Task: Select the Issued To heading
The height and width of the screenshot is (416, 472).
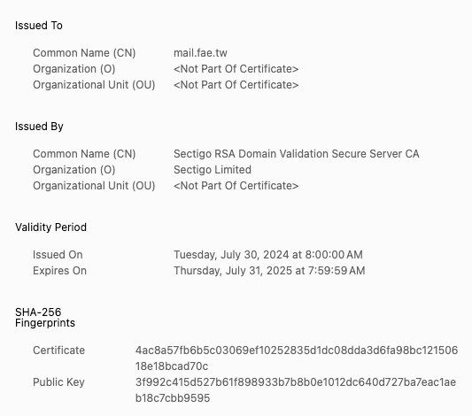Action: tap(39, 26)
